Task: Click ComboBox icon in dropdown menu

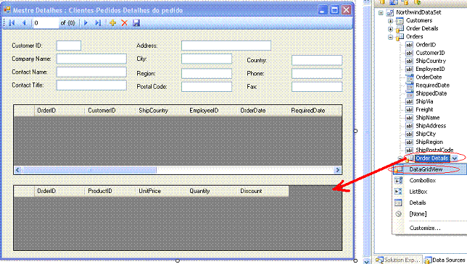Action: [x=398, y=180]
